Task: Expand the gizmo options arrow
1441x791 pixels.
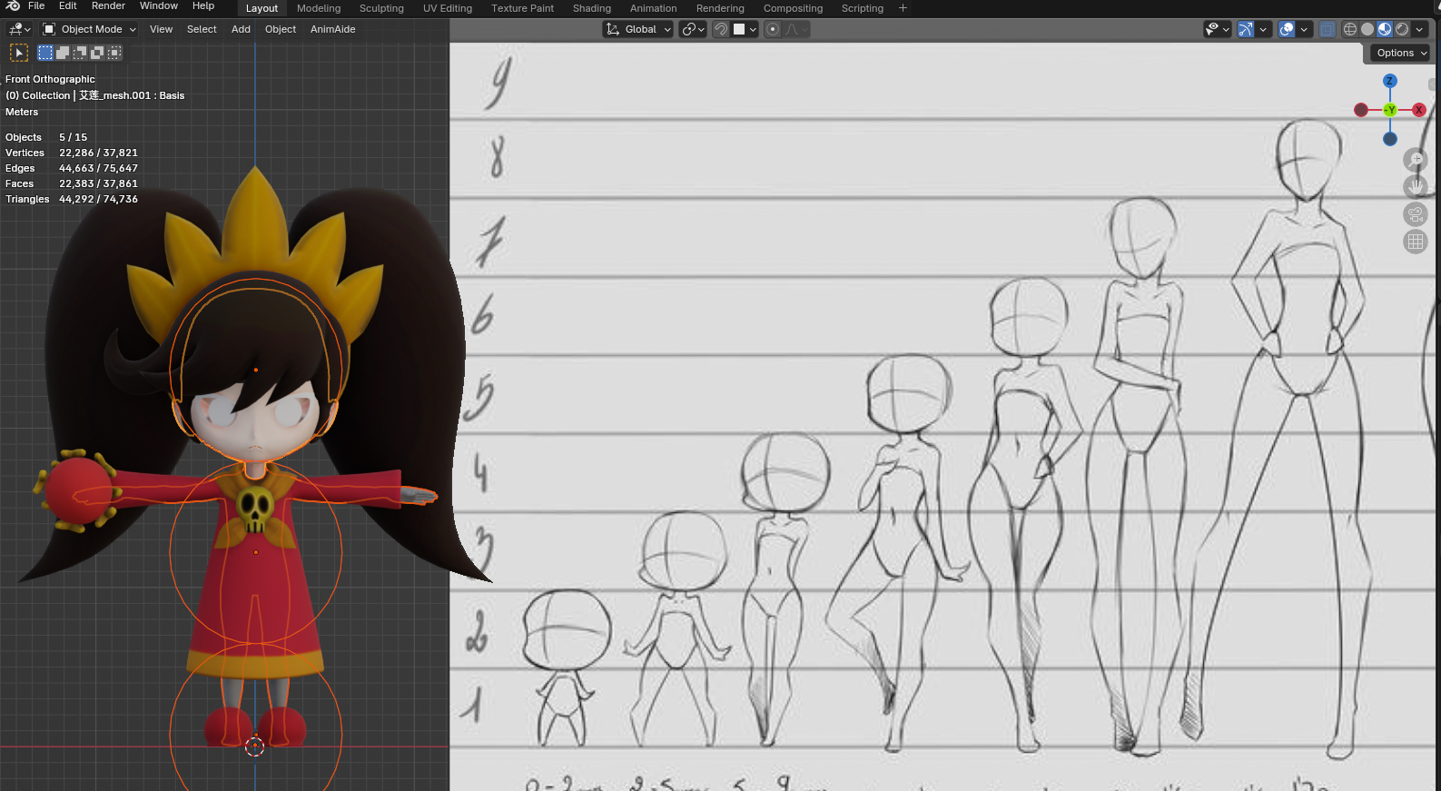Action: click(x=1263, y=29)
